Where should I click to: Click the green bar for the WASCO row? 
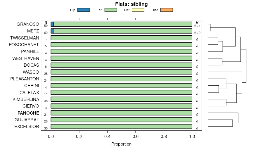[x=121, y=72]
